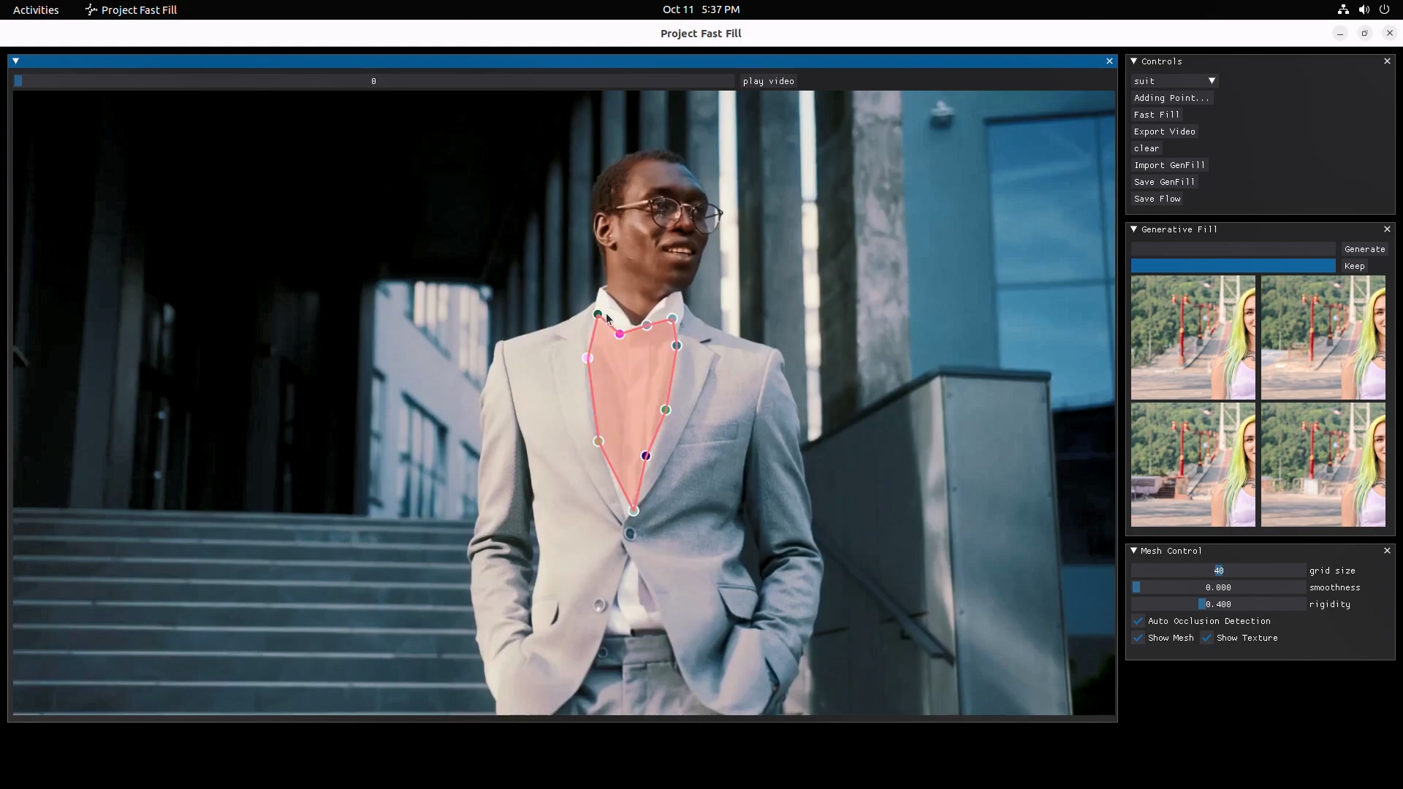Click the bottom vertex of the polygon mask
The height and width of the screenshot is (789, 1403).
click(x=634, y=511)
